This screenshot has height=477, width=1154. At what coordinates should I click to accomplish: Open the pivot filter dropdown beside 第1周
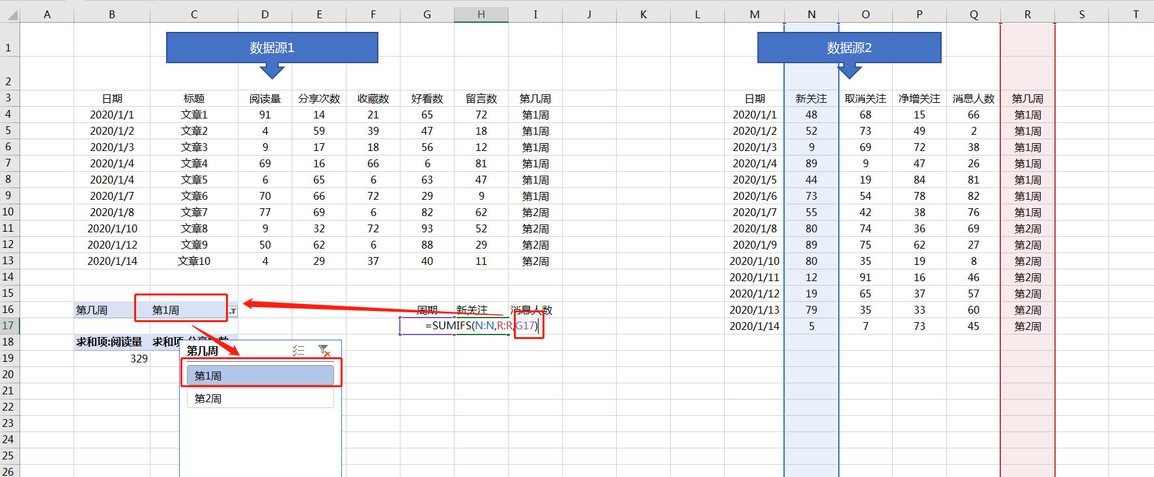[x=232, y=311]
